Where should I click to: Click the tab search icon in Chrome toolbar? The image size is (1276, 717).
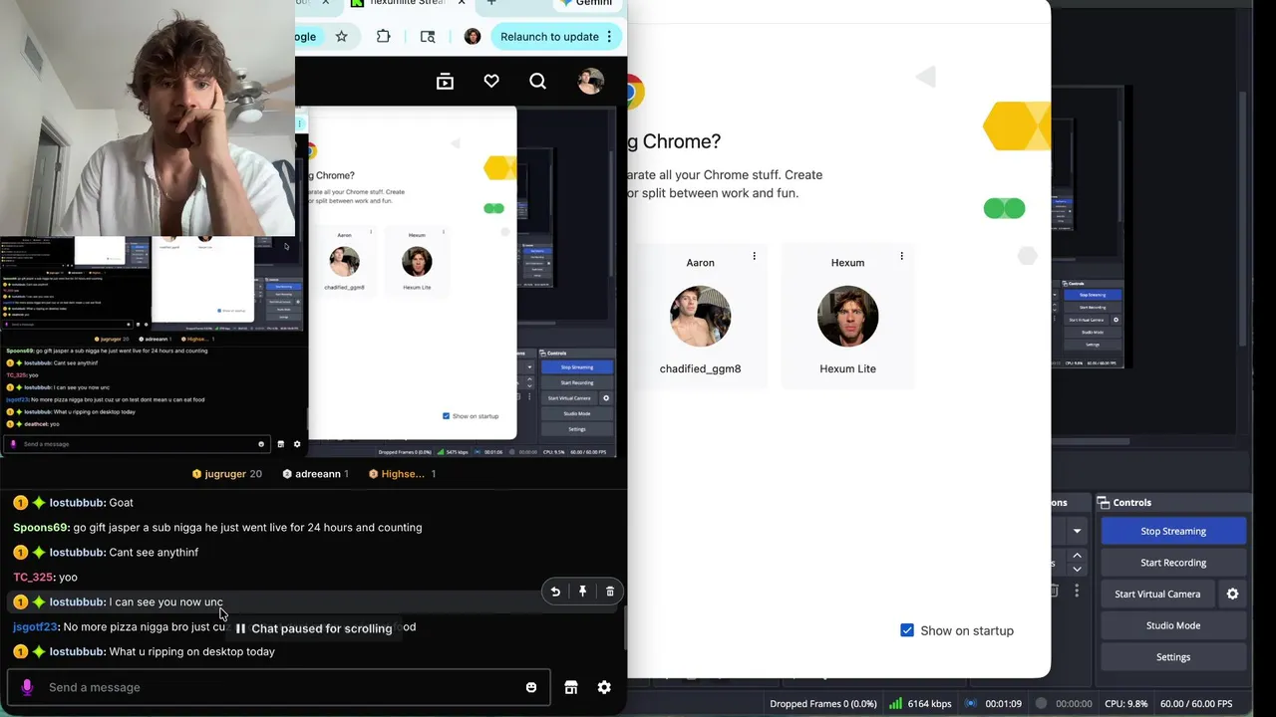428,37
